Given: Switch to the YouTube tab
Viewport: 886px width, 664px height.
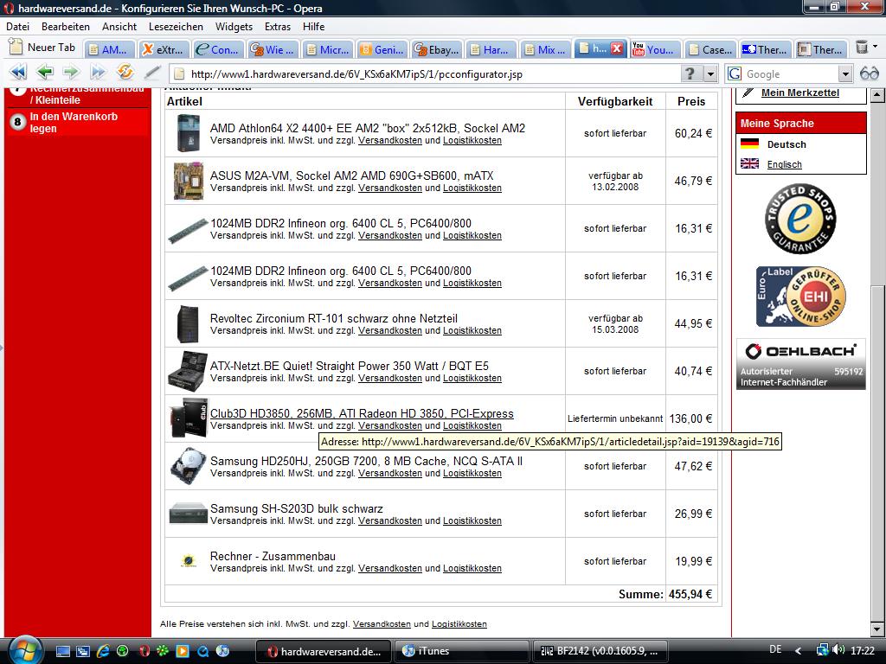Looking at the screenshot, I should (x=654, y=49).
